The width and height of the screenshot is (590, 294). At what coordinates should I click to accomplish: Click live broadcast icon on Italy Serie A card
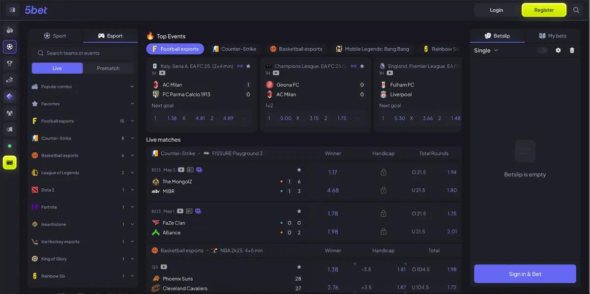240,66
